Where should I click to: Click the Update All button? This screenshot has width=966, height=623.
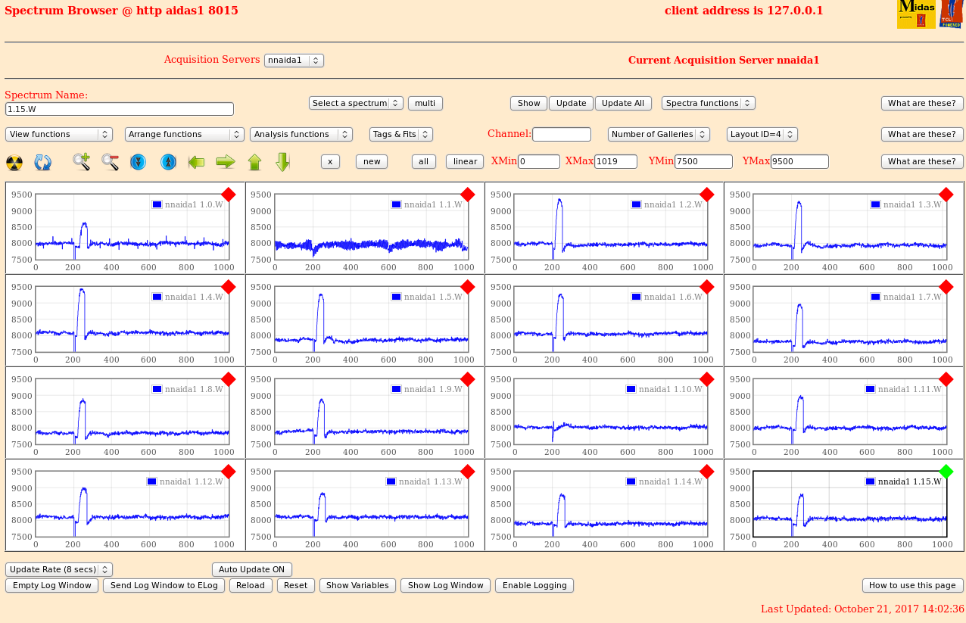coord(623,103)
